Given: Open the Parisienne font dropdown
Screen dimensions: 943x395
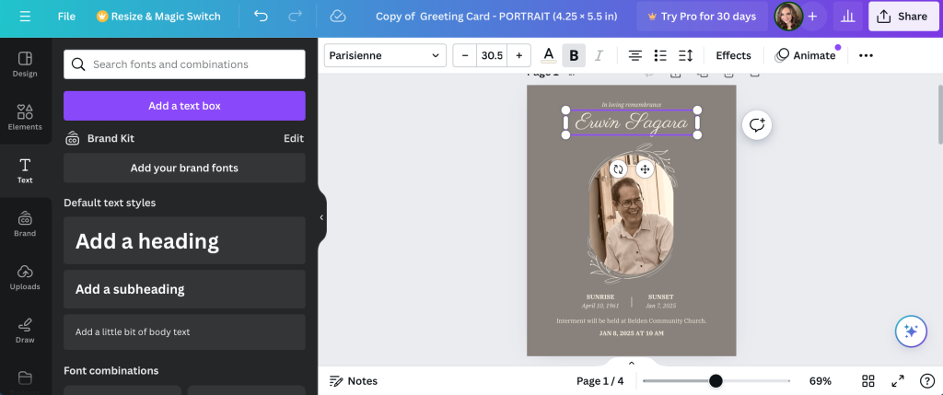Looking at the screenshot, I should [x=385, y=55].
